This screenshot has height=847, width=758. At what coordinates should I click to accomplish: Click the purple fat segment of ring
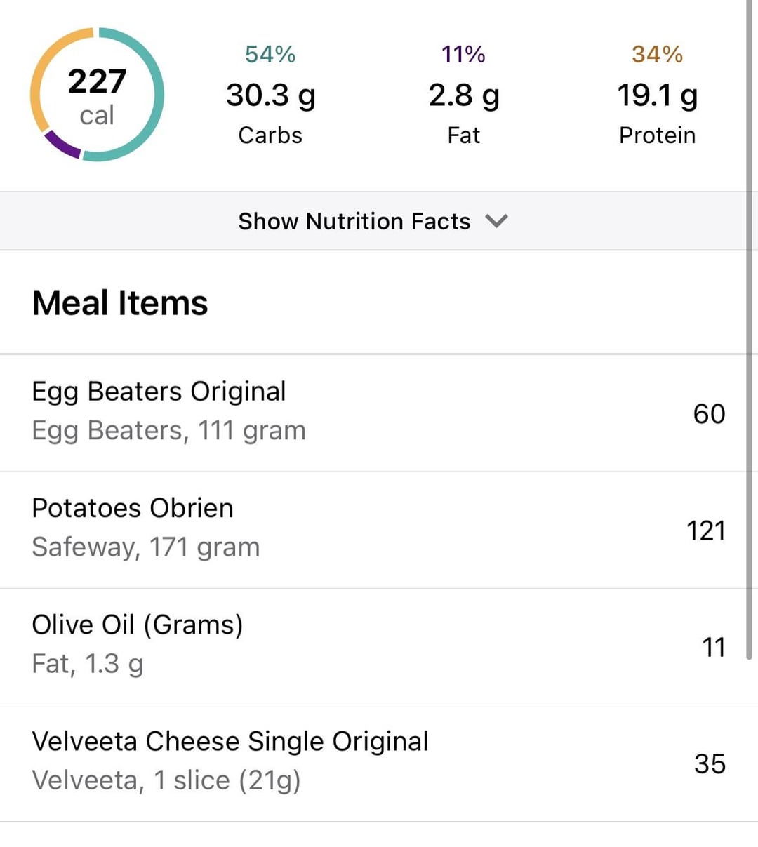click(61, 145)
